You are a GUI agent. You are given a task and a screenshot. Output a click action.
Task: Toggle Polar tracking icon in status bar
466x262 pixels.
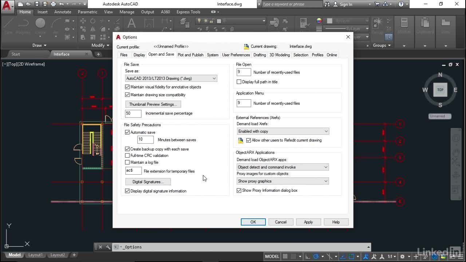[x=316, y=256]
